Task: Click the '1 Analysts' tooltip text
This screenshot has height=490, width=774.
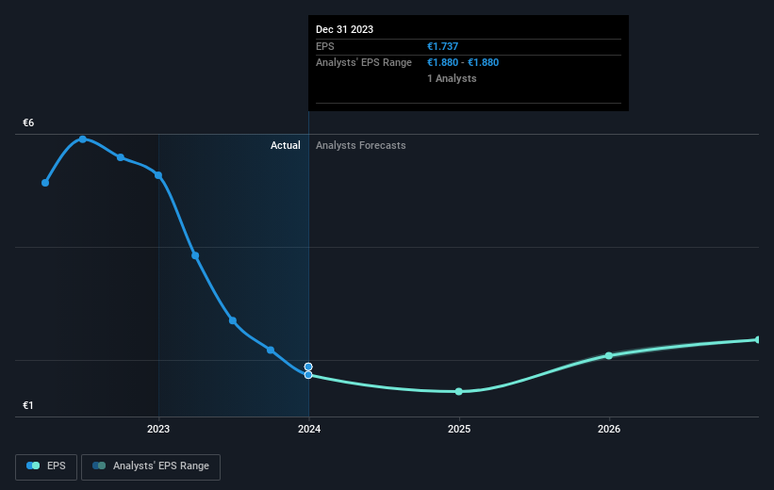Action: click(452, 78)
